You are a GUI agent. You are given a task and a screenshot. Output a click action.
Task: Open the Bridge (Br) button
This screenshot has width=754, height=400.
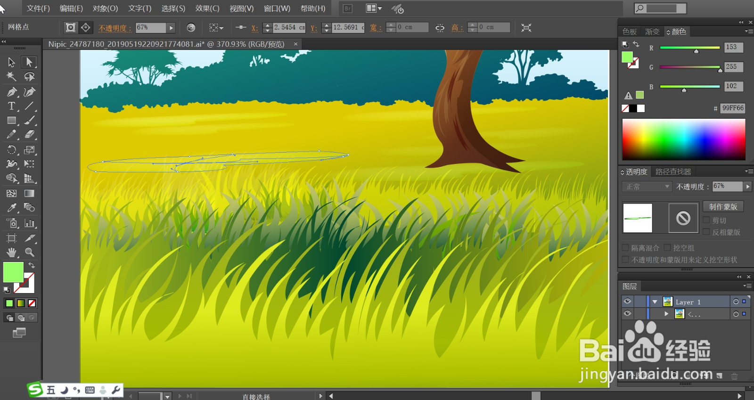pyautogui.click(x=348, y=8)
